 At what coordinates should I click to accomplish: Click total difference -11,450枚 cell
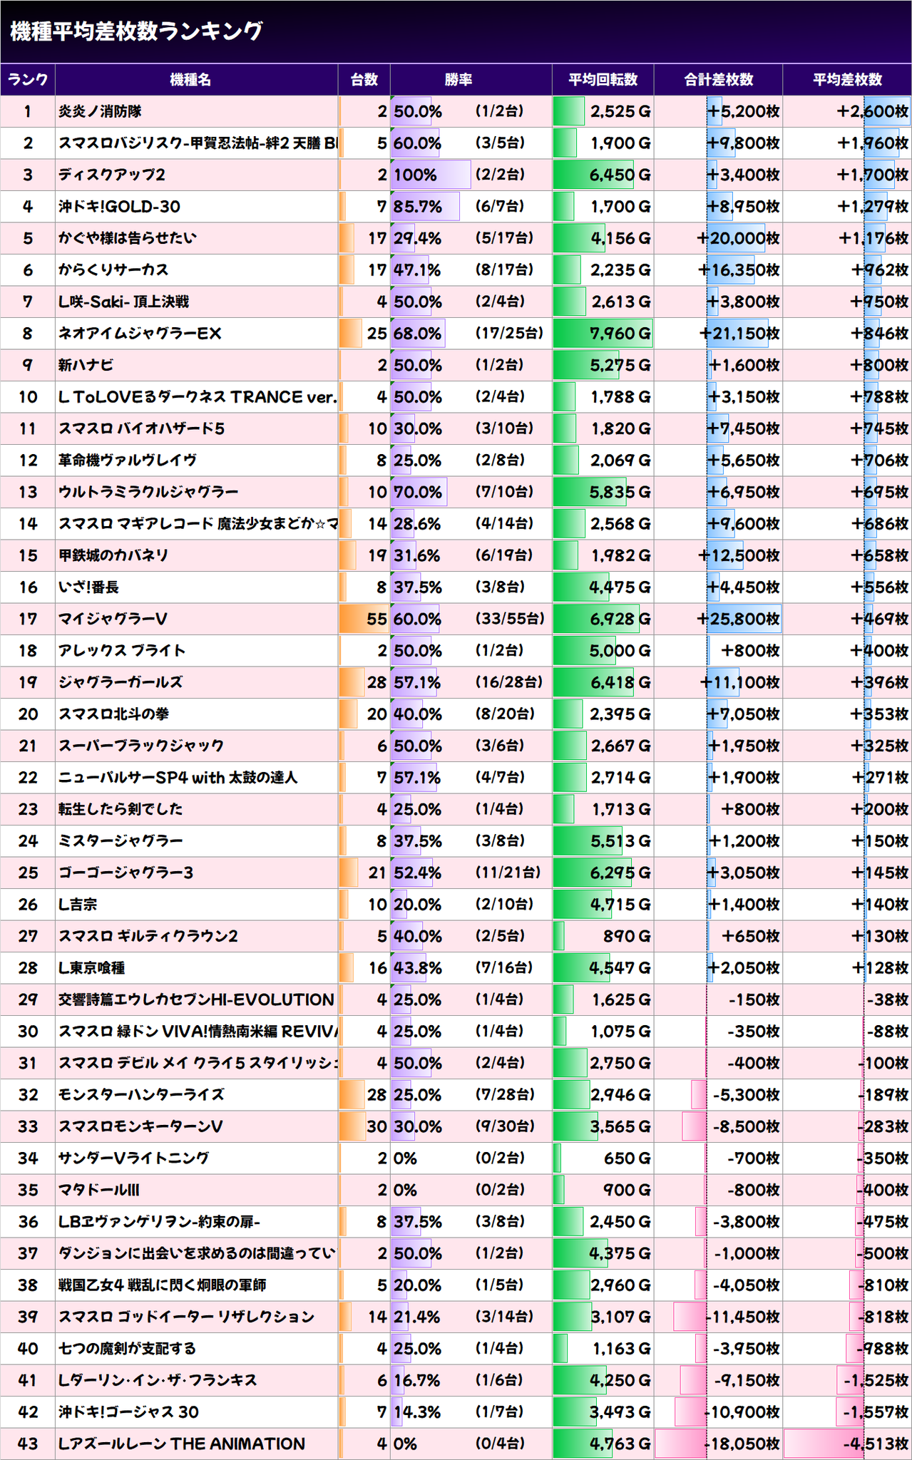pos(718,1317)
